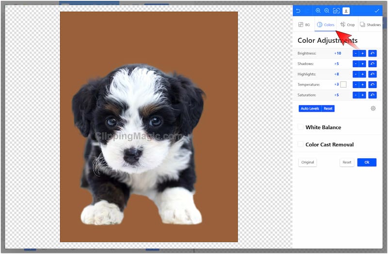This screenshot has height=254, width=388.
Task: Zoom out with the magnifier minus icon
Action: (327, 11)
